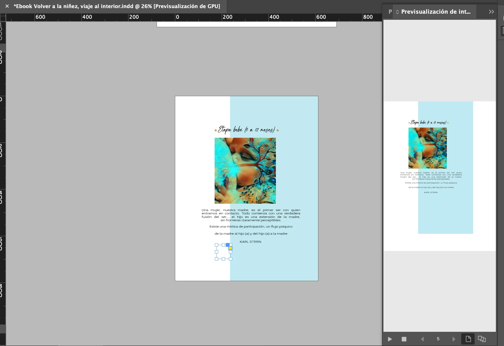Play the interactivity preview
The width and height of the screenshot is (504, 346).
pyautogui.click(x=390, y=339)
